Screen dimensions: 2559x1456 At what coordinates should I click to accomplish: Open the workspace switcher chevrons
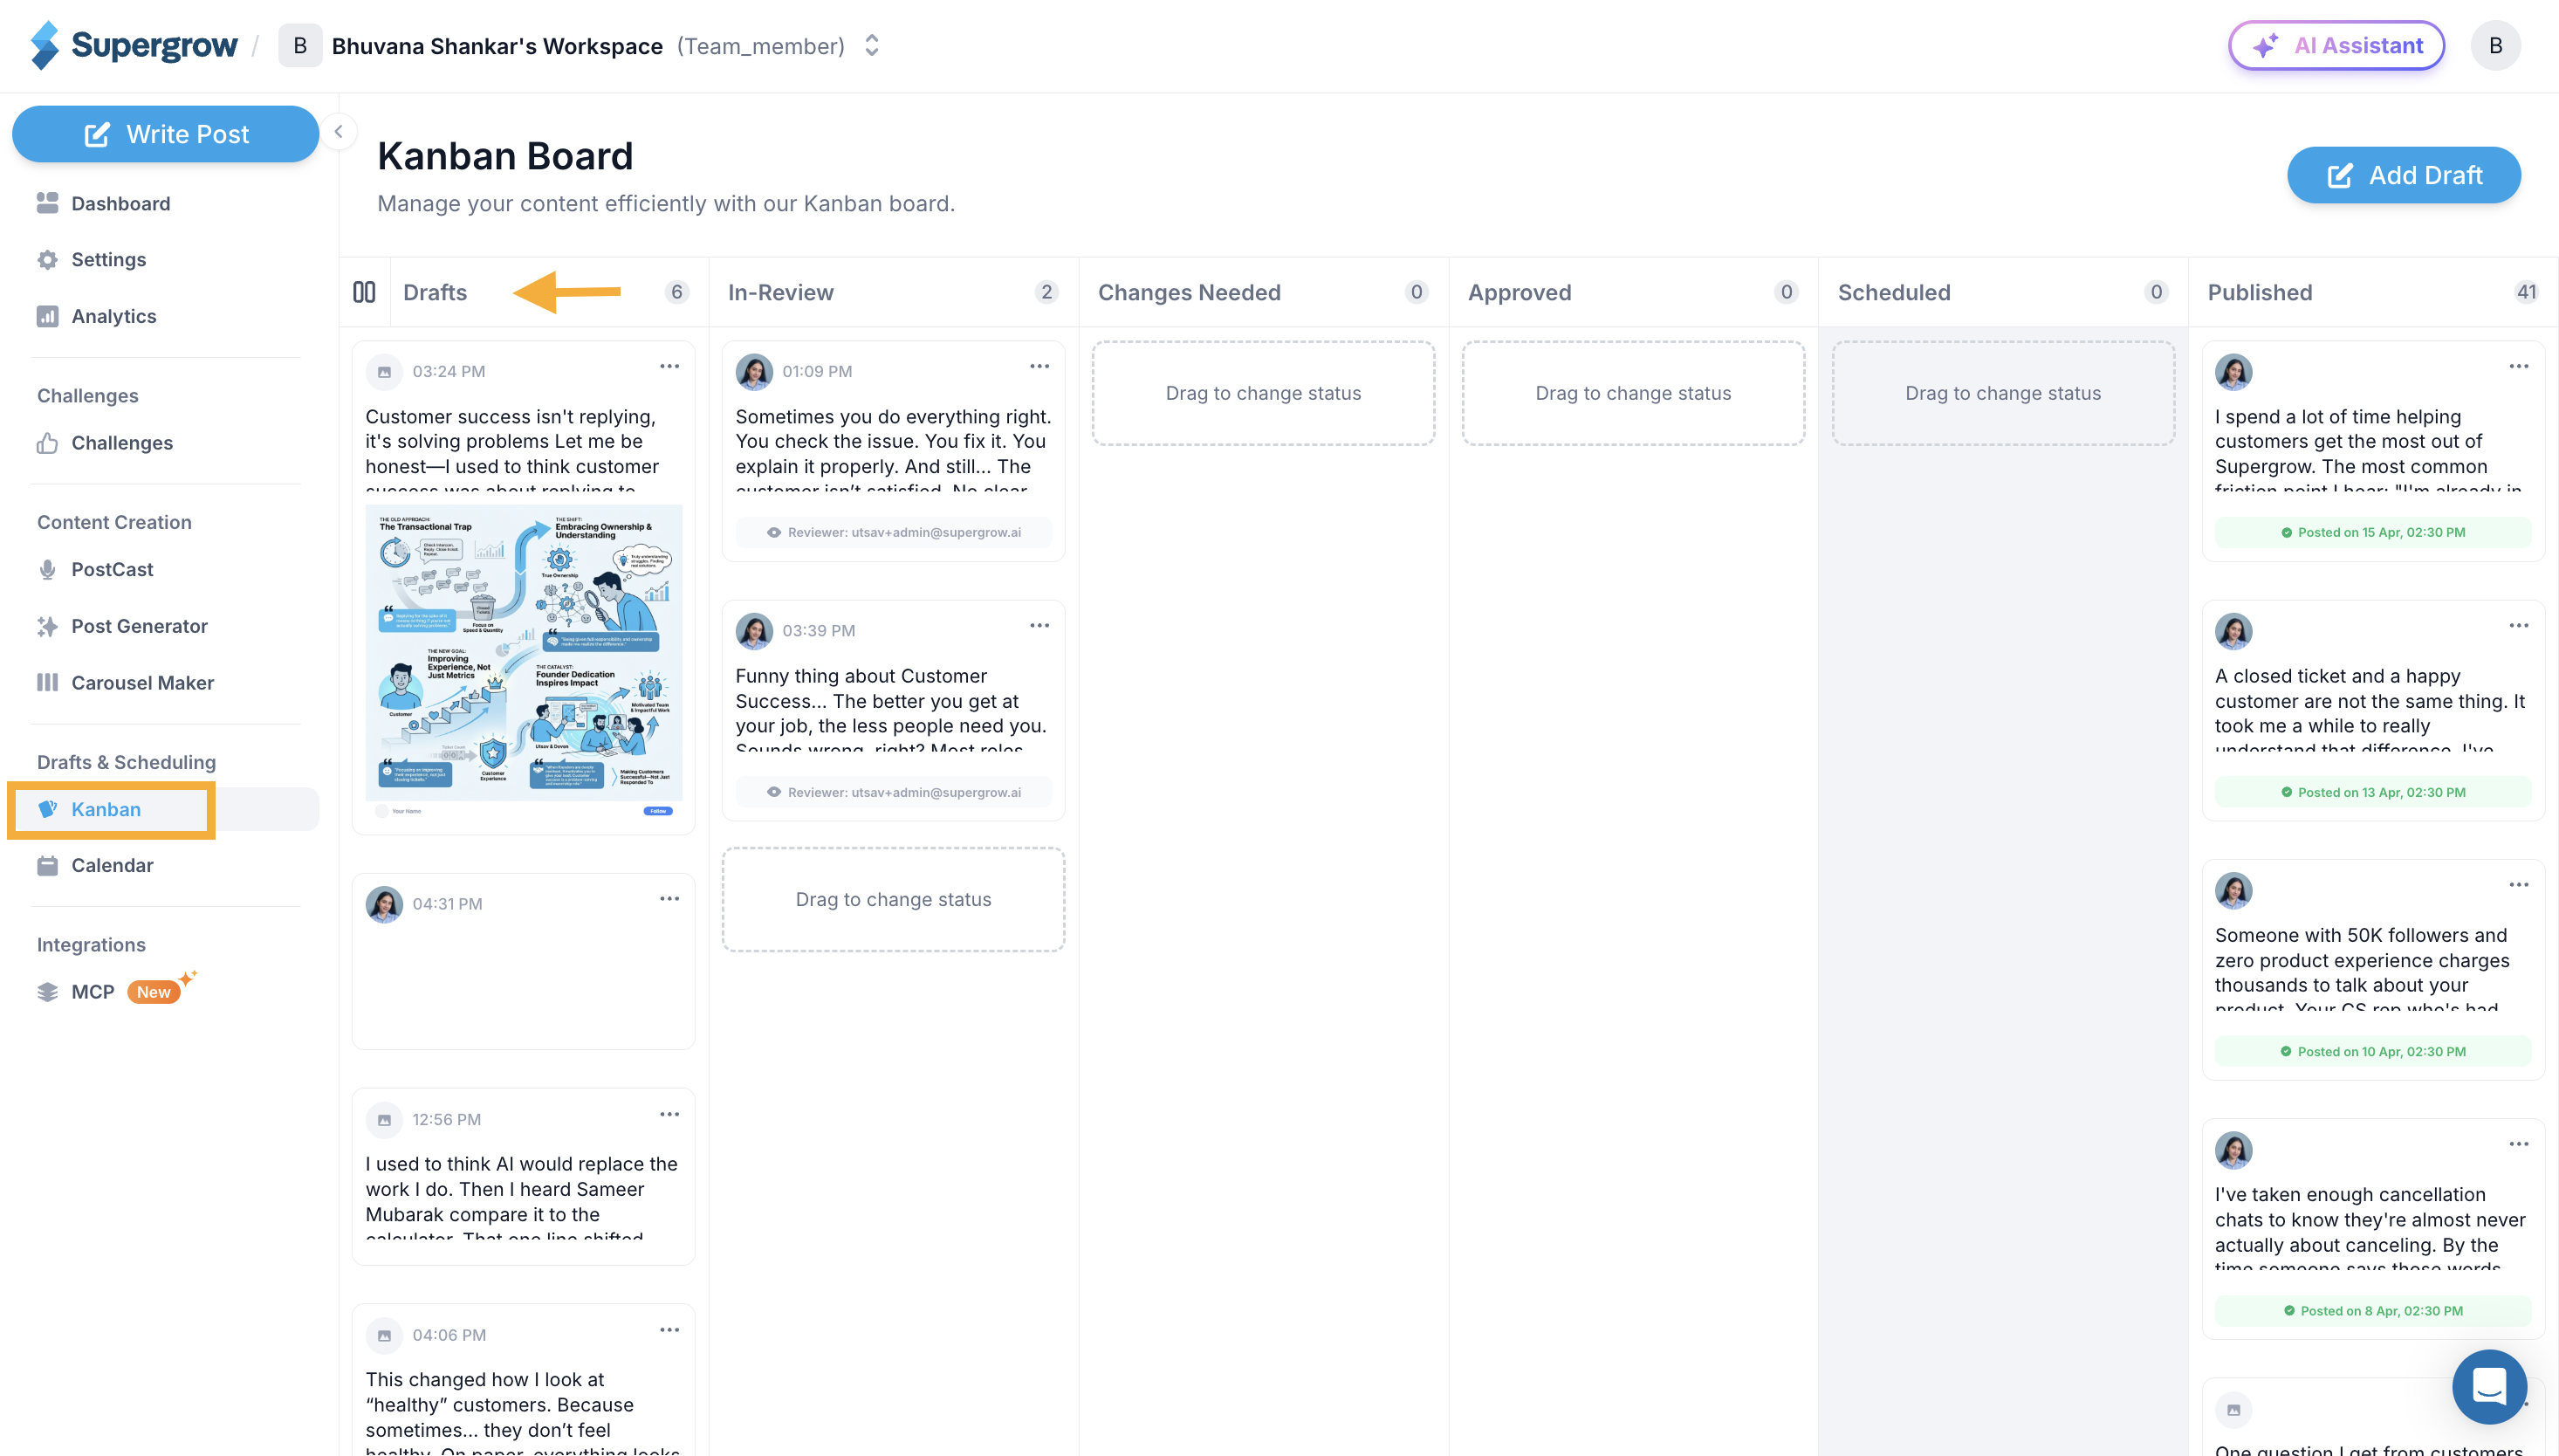872,45
